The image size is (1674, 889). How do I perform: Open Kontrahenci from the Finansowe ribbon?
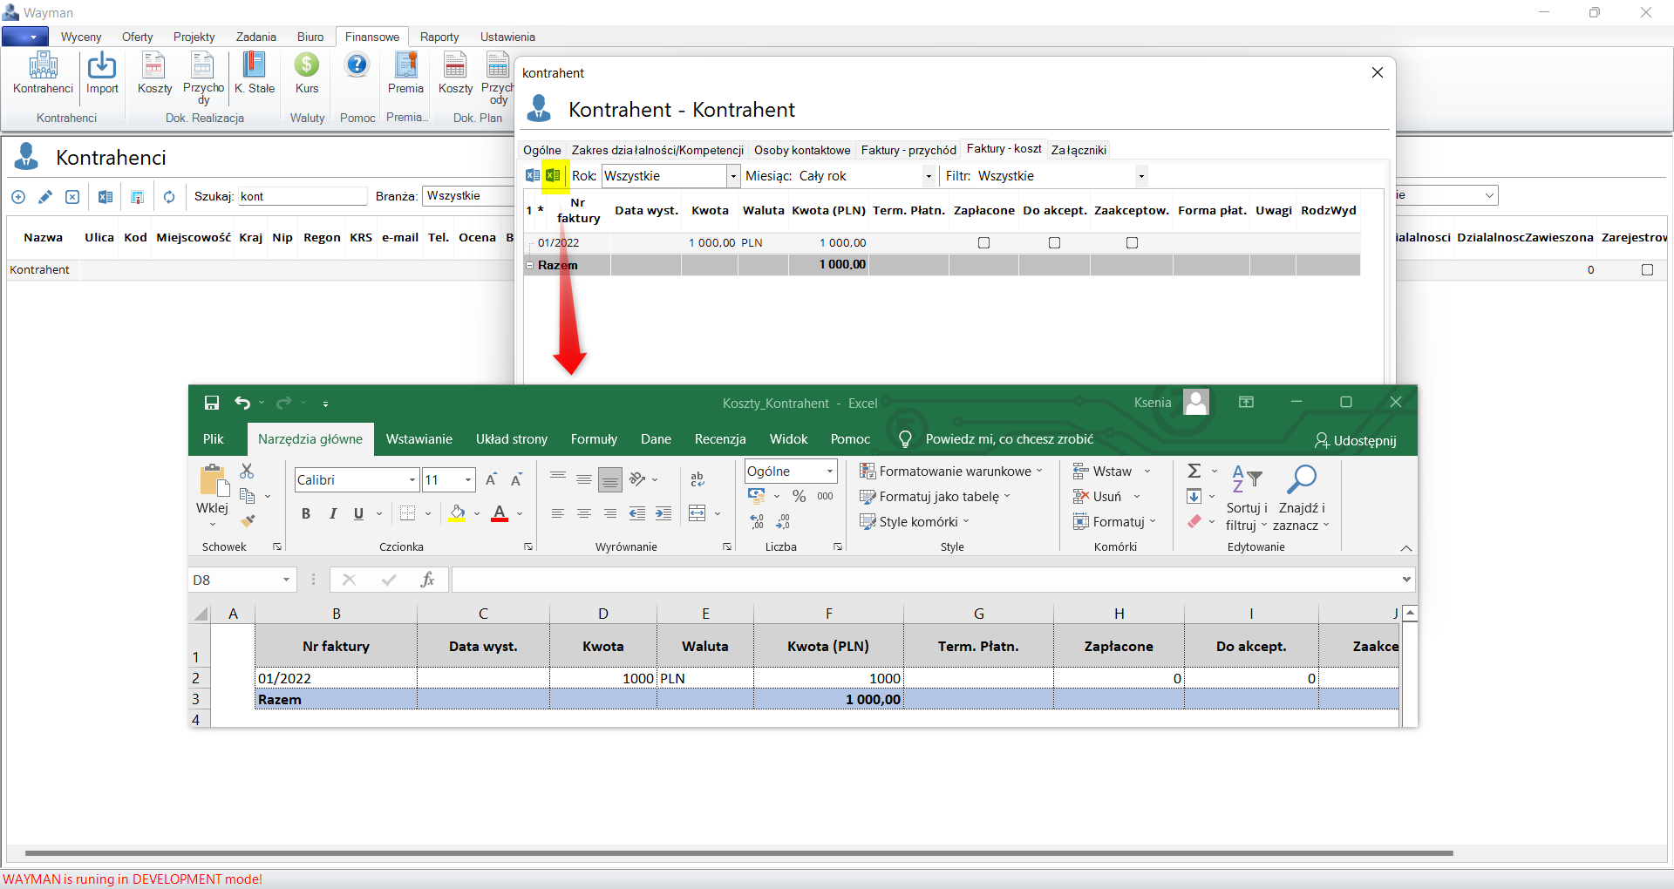(43, 73)
